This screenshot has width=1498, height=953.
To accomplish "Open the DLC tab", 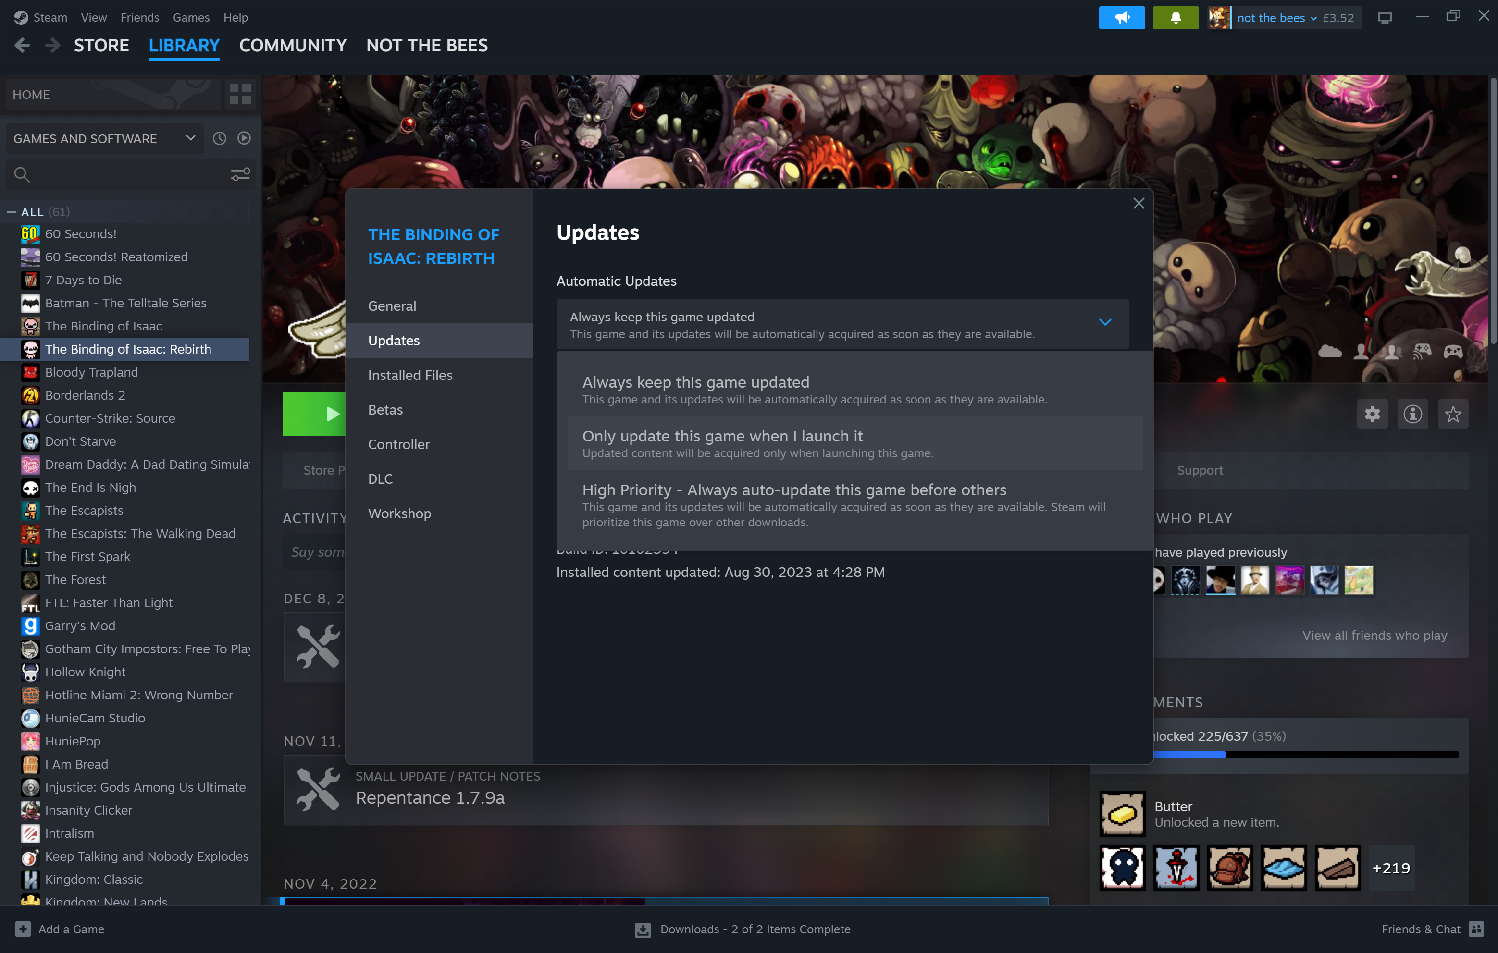I will coord(439,479).
